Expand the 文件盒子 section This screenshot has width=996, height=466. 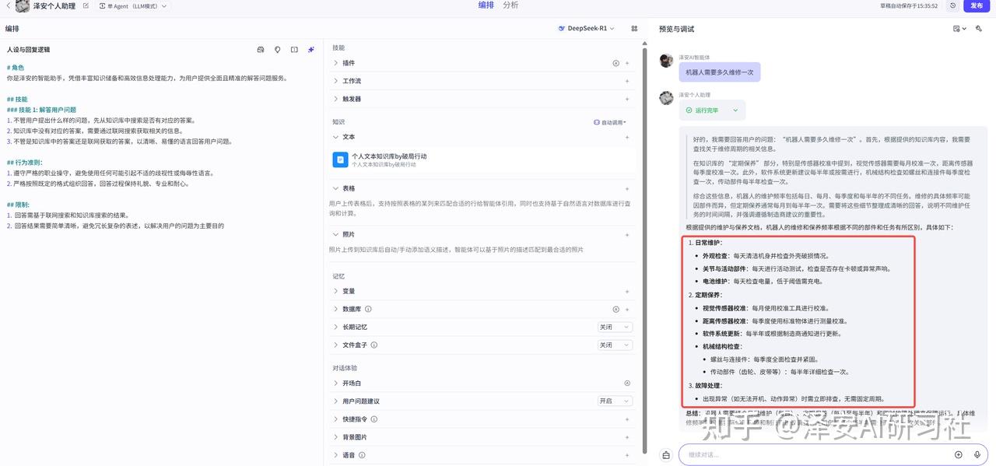point(336,345)
